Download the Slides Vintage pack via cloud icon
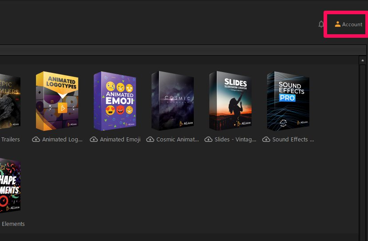This screenshot has height=241, width=368. 208,139
